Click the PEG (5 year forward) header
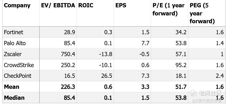This screenshot has height=106, width=226. (x=202, y=13)
